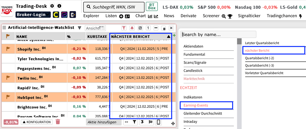The image size is (306, 129).
Task: Open the Chart menu
Action: pyautogui.click(x=141, y=16)
